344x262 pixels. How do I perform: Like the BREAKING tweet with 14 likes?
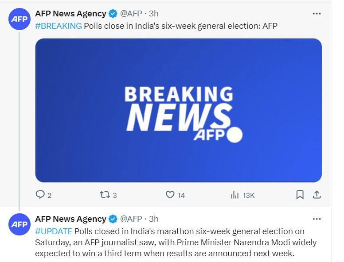pyautogui.click(x=170, y=195)
